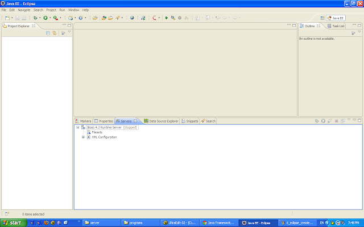This screenshot has width=364, height=227.
Task: Click the Start server in profile mode icon
Action: click(330, 121)
